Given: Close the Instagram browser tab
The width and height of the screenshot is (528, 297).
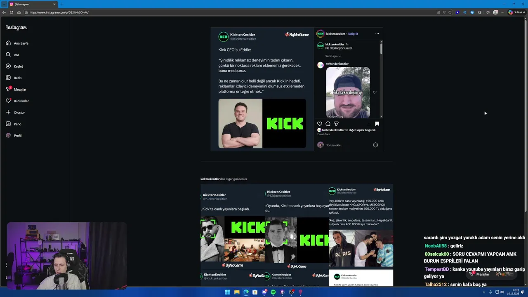Looking at the screenshot, I should [54, 4].
